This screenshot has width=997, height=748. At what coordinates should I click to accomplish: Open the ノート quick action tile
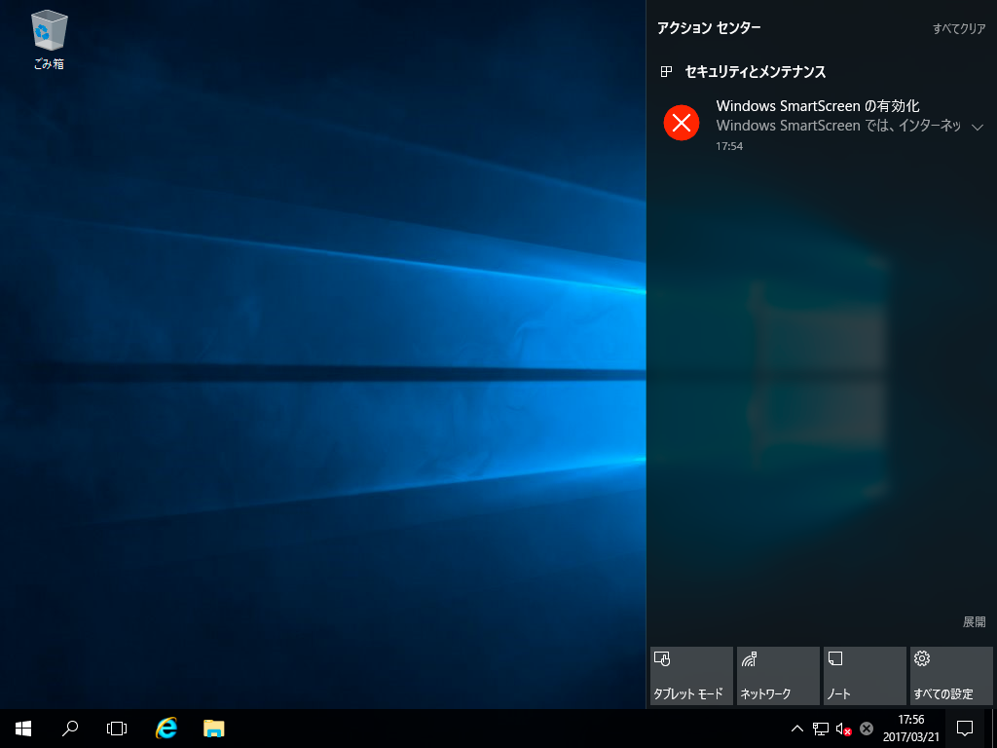coord(865,676)
